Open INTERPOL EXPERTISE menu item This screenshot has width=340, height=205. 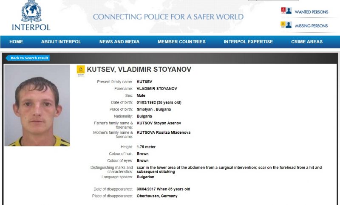pos(248,42)
